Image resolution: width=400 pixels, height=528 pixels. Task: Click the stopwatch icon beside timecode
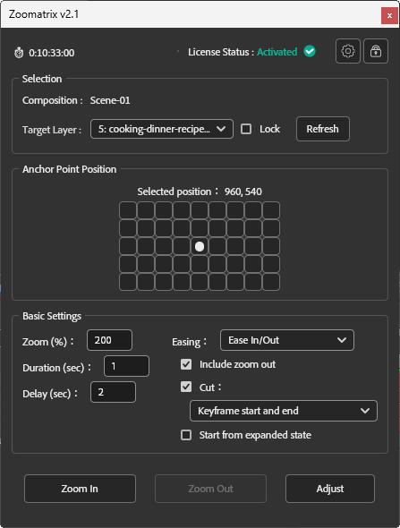pos(19,53)
